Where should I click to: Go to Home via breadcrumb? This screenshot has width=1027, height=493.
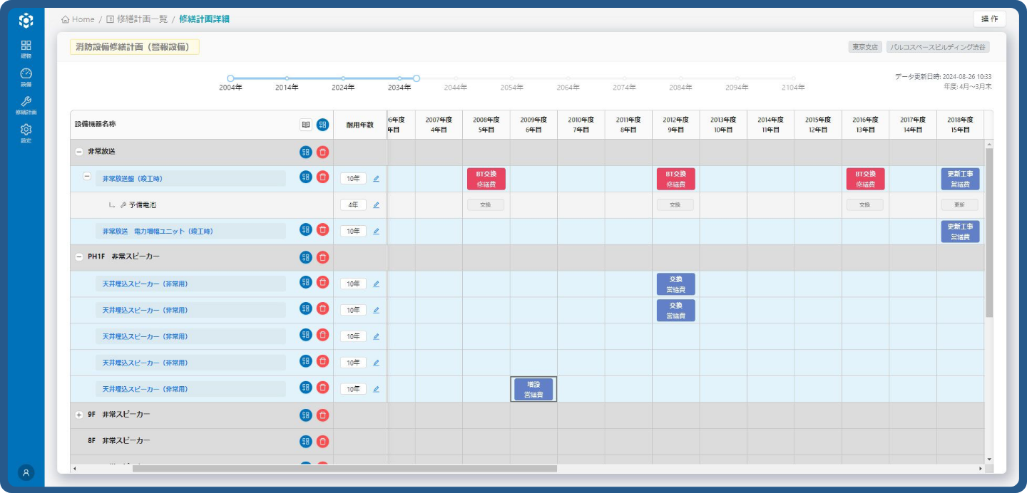[78, 19]
